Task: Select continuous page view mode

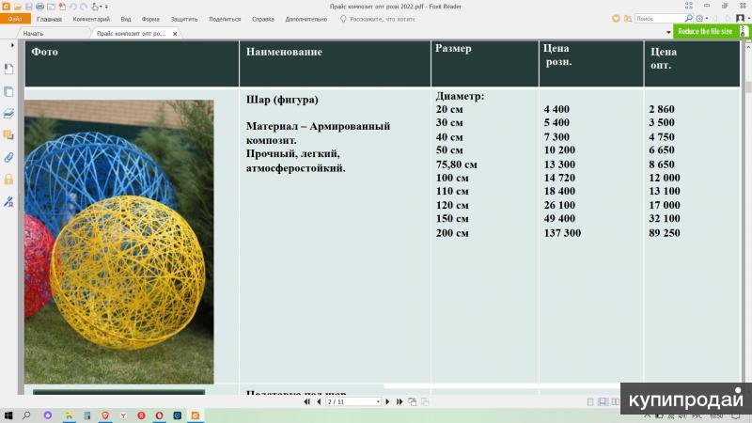Action: coord(603,402)
